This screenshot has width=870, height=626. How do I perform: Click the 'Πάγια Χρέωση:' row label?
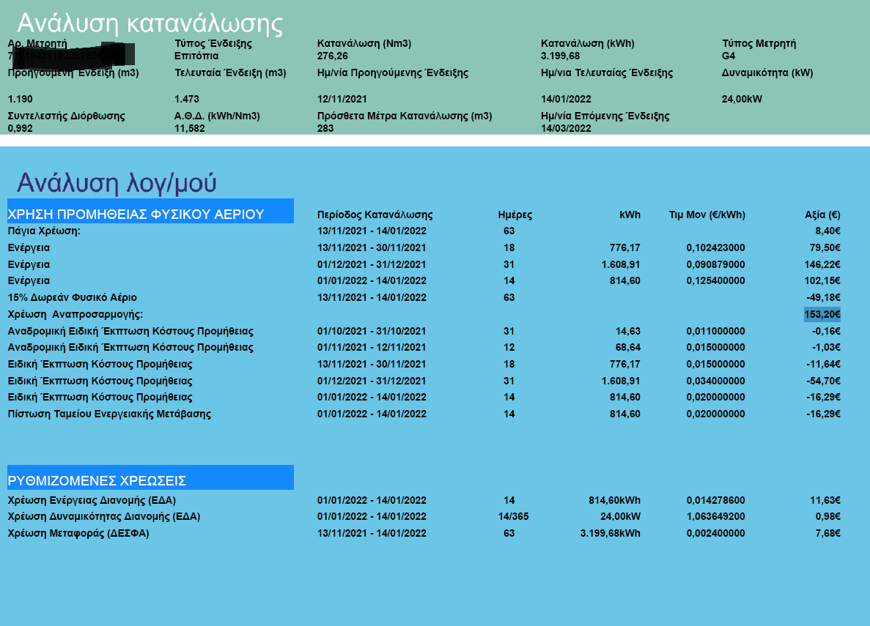pyautogui.click(x=44, y=231)
